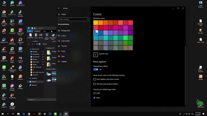Viewport: 207px width, 116px height.
Task: Open Explorer's recent locations dropdown arrow
Action: (35, 44)
